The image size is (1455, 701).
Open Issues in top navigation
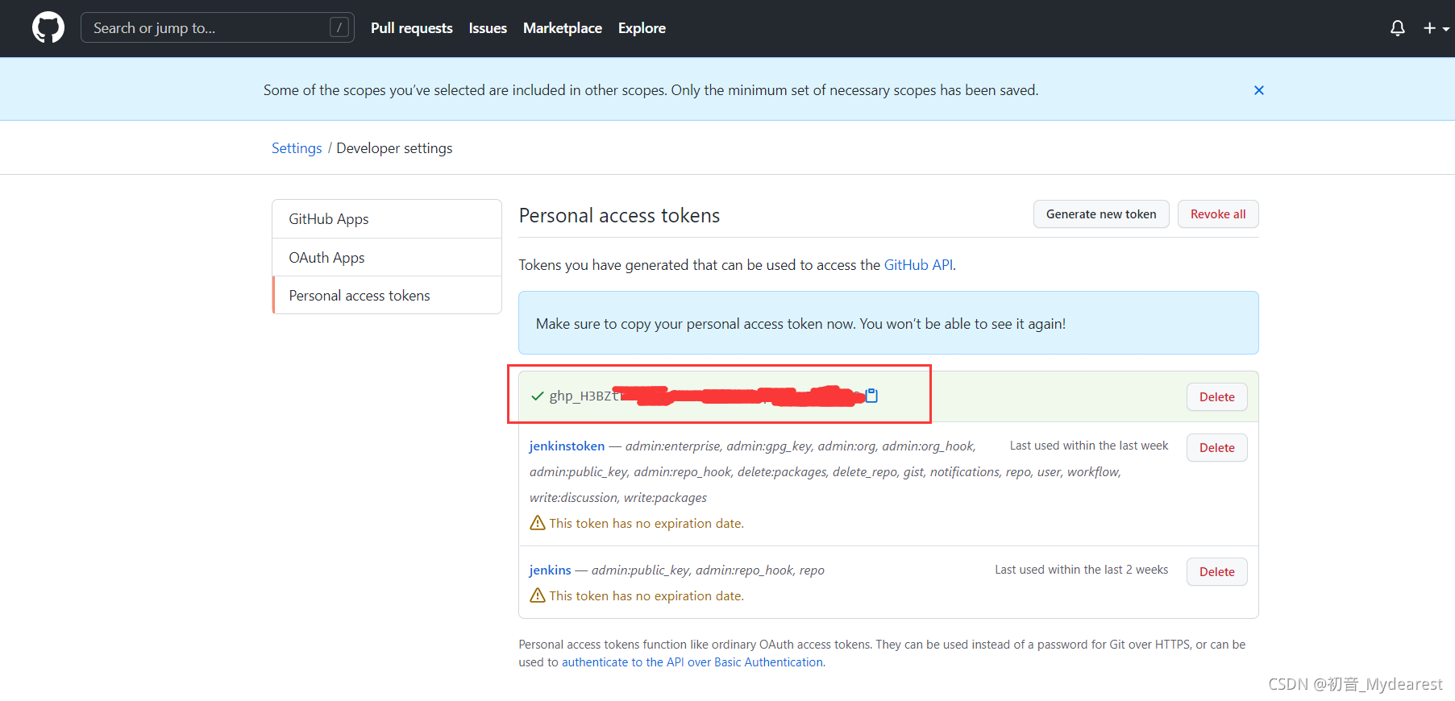pos(488,28)
